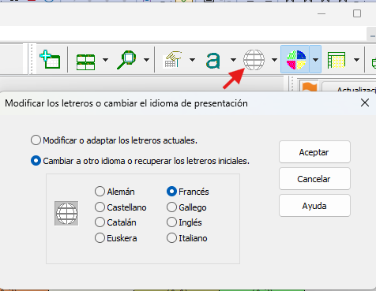Click the orange flag icon by Actualizaci
This screenshot has height=291, width=376.
point(309,86)
